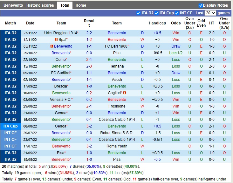The width and height of the screenshot is (233, 183).
Task: Open FC Bari 1908 team page
Action: [x=116, y=46]
